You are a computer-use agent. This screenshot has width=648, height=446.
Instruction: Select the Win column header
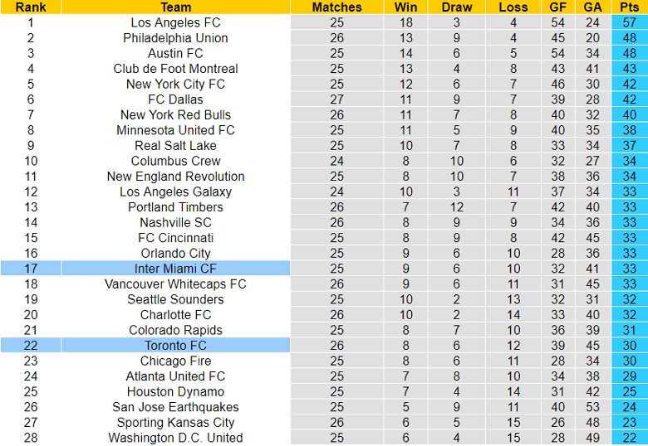(405, 7)
